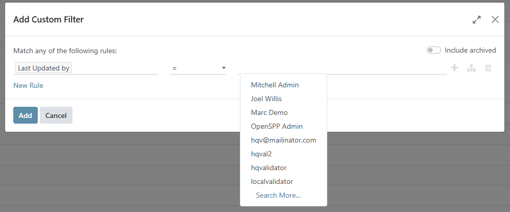
Task: Open the Last Updated by field selector
Action: [85, 68]
